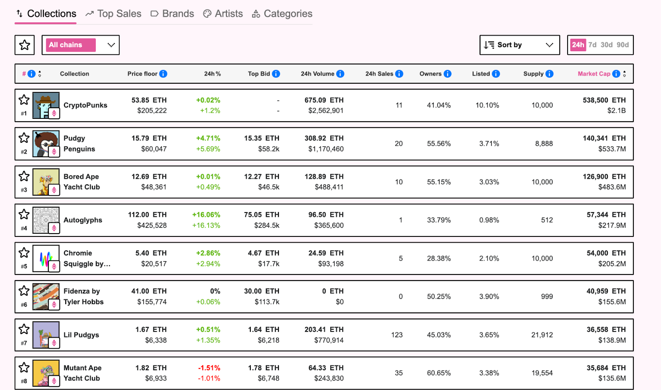Open the All chains dropdown
This screenshot has width=661, height=390.
pos(81,45)
